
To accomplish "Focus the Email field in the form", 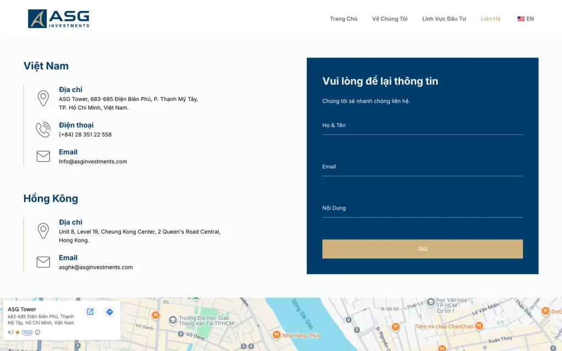I will 422,167.
